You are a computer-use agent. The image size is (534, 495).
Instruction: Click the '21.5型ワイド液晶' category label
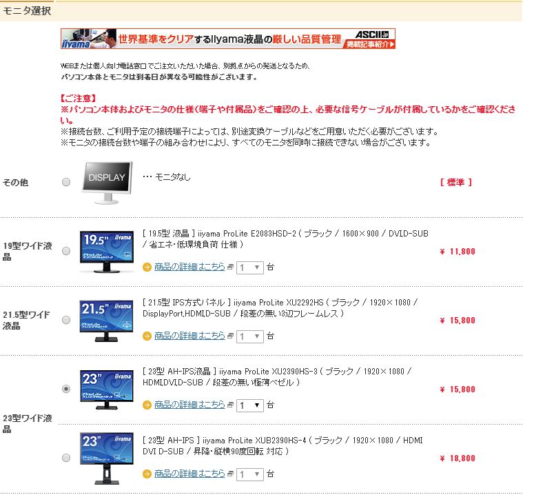(x=26, y=320)
